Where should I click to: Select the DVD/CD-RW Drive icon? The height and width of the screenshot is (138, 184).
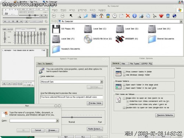coord(88,39)
